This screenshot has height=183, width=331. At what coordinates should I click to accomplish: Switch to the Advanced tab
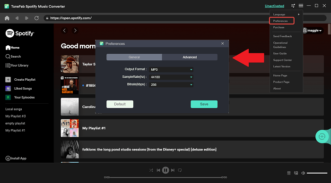pos(190,57)
